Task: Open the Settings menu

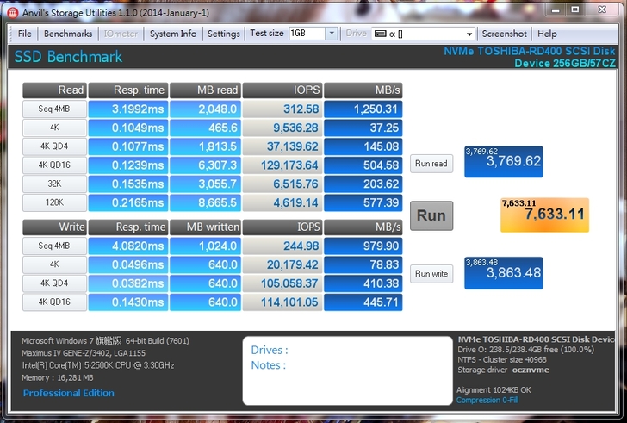Action: point(224,34)
